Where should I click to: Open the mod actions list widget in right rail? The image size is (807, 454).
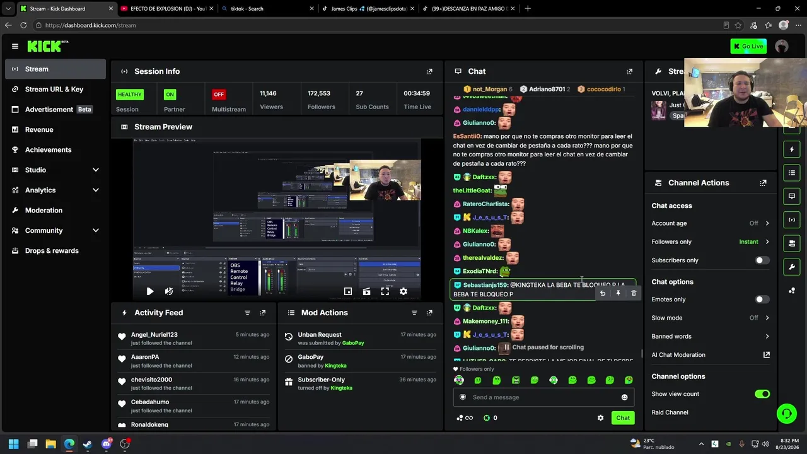pos(792,173)
